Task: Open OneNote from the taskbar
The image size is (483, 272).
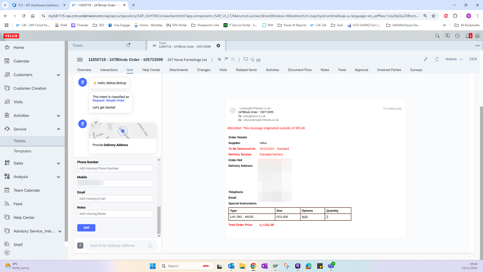Action: click(265, 266)
